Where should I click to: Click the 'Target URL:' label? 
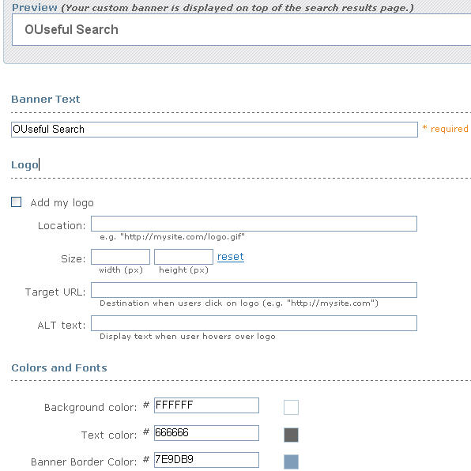[x=55, y=292]
